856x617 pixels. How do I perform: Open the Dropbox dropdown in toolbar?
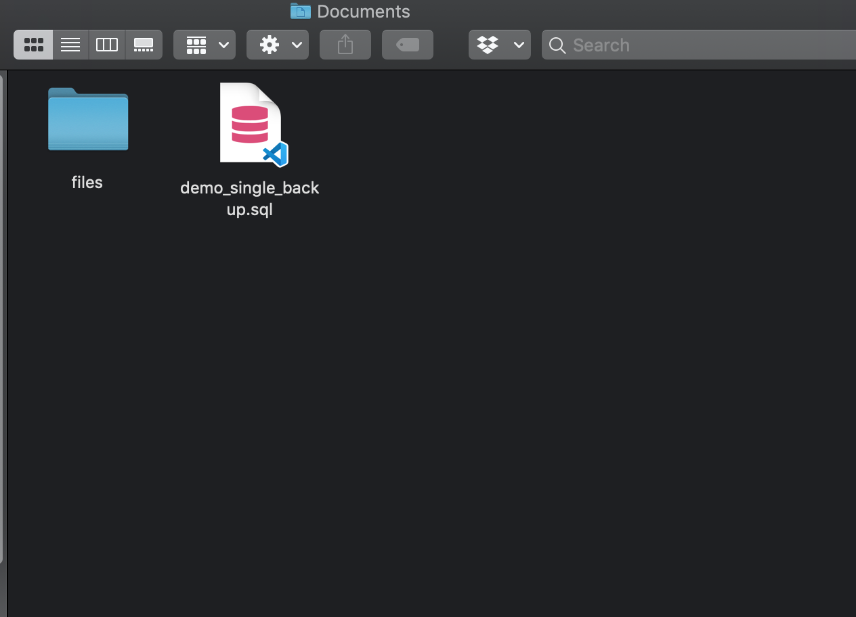pos(499,45)
